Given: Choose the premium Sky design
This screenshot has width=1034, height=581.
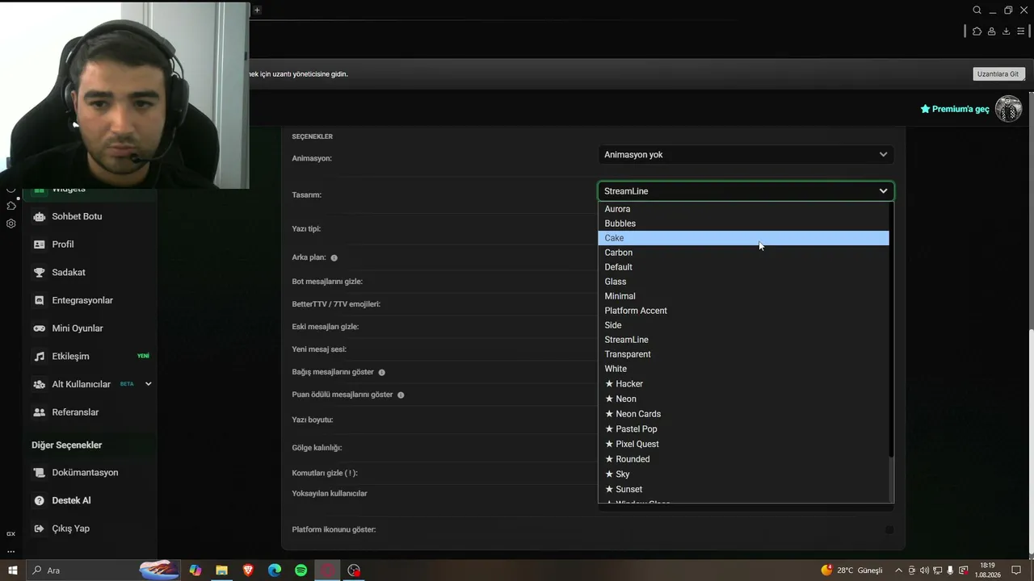Looking at the screenshot, I should [x=743, y=474].
